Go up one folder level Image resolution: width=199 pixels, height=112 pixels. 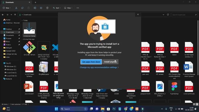(x=15, y=15)
